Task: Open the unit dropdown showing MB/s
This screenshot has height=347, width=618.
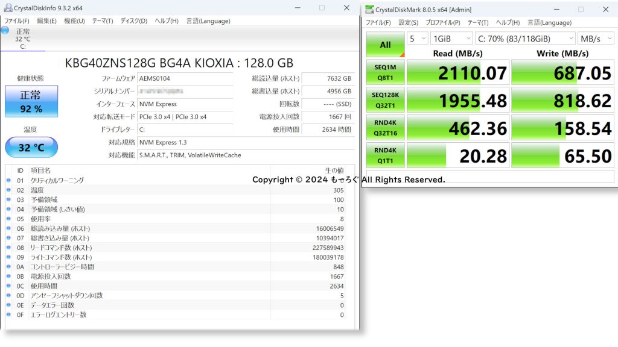Action: (x=596, y=39)
